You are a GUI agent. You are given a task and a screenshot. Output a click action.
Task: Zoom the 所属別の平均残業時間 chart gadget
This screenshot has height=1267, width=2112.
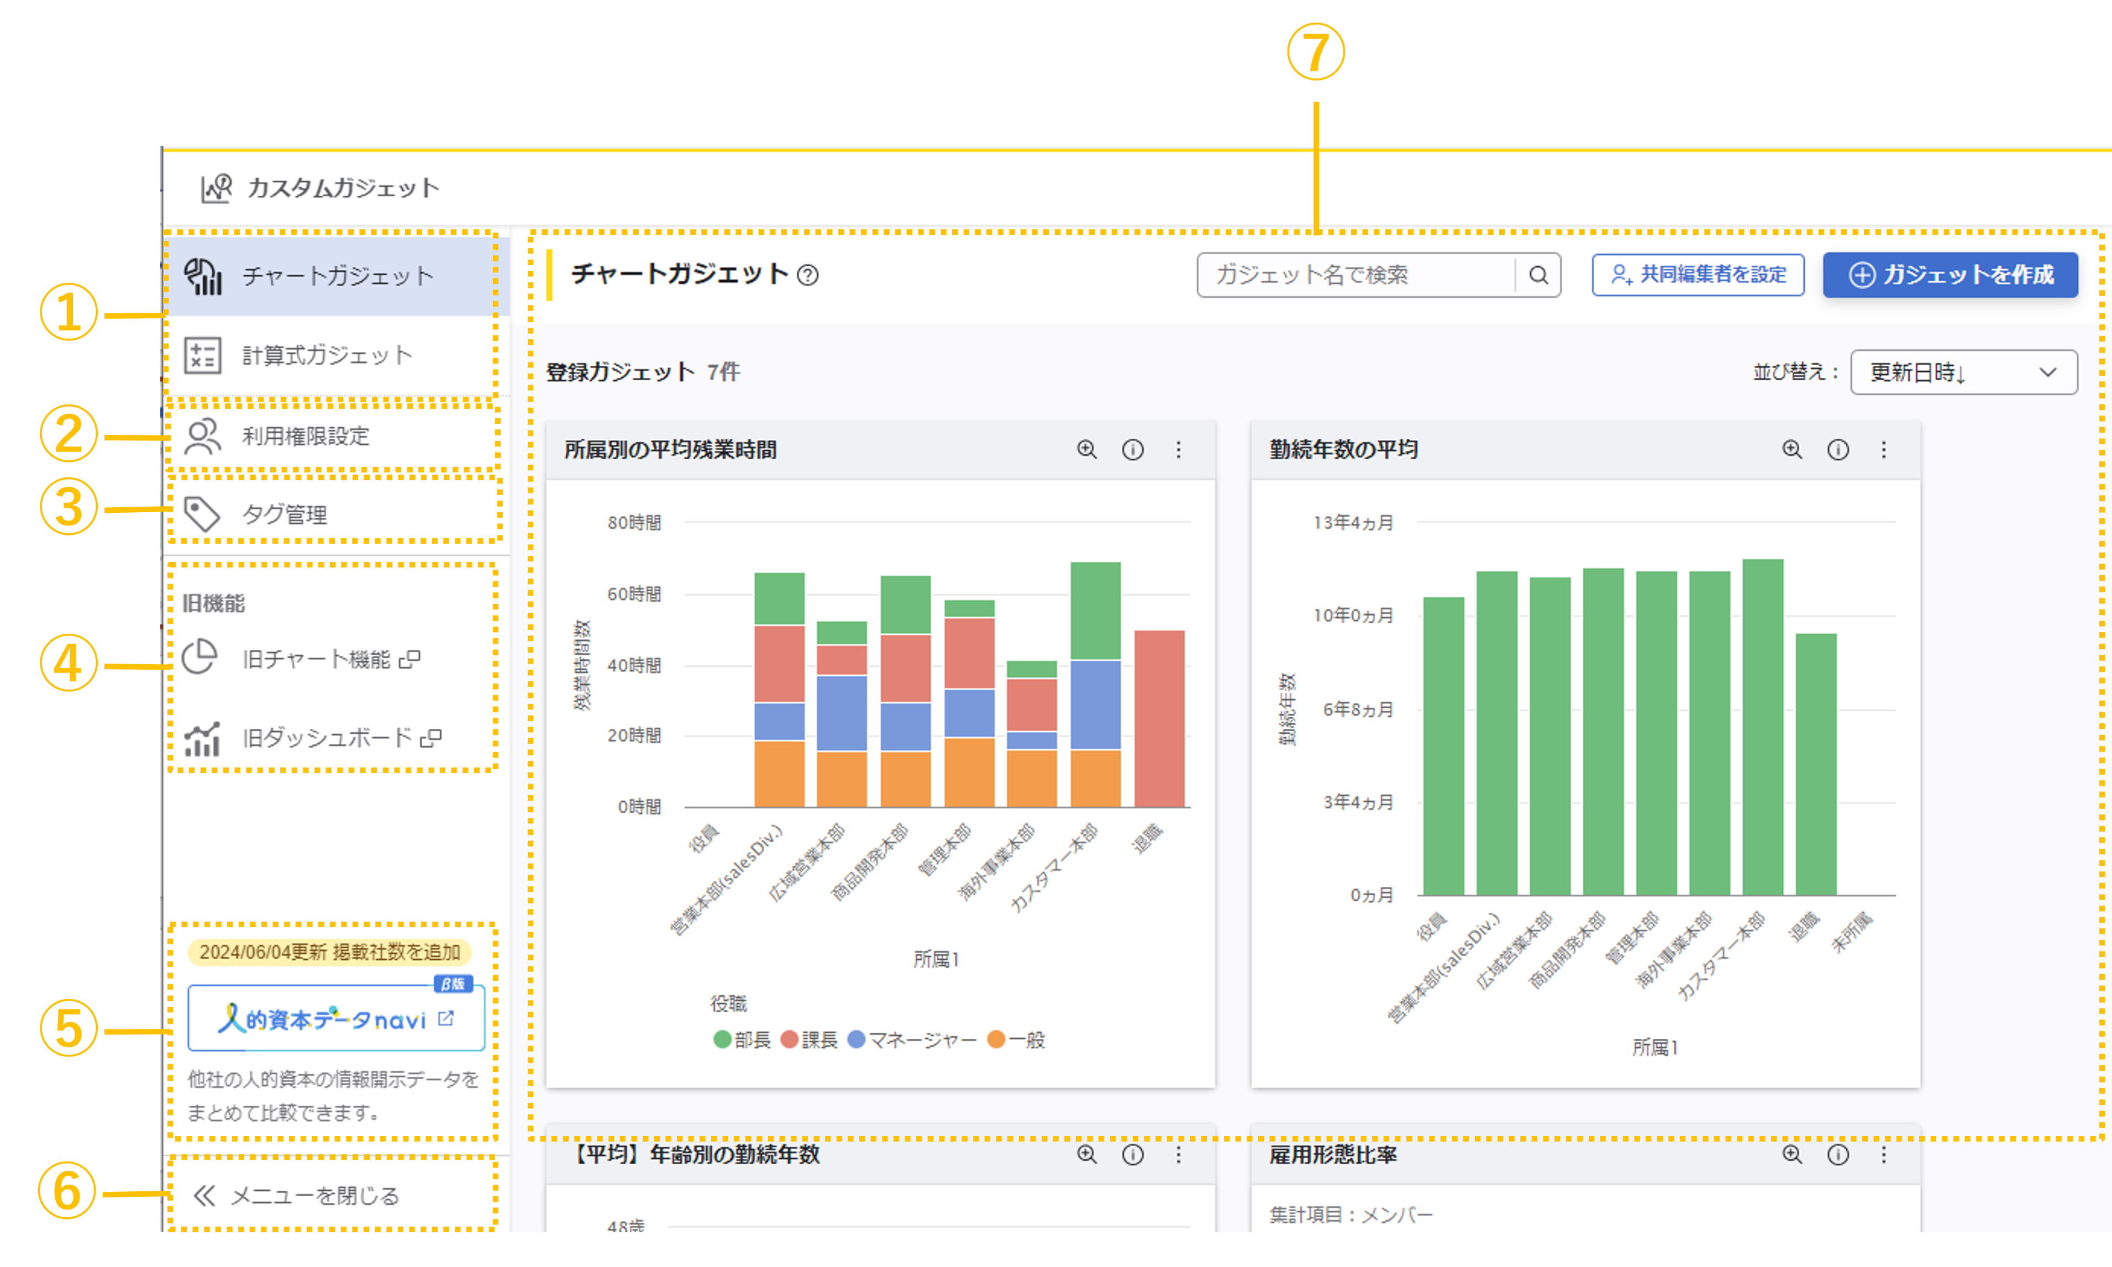(x=1086, y=449)
